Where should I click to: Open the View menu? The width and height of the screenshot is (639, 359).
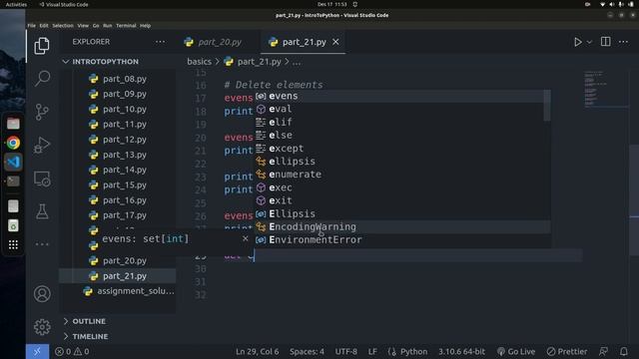coord(83,25)
